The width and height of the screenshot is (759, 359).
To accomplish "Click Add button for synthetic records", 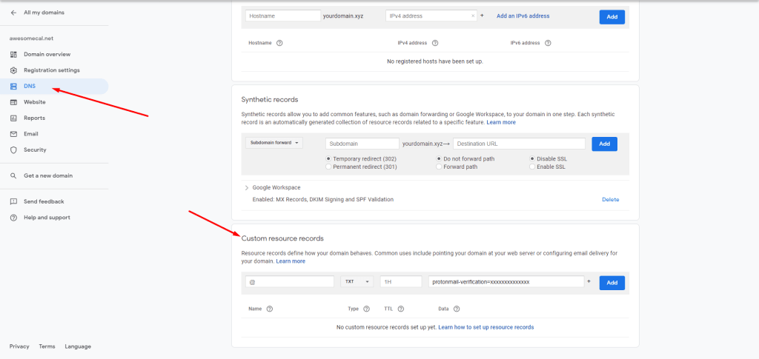I will pos(604,144).
